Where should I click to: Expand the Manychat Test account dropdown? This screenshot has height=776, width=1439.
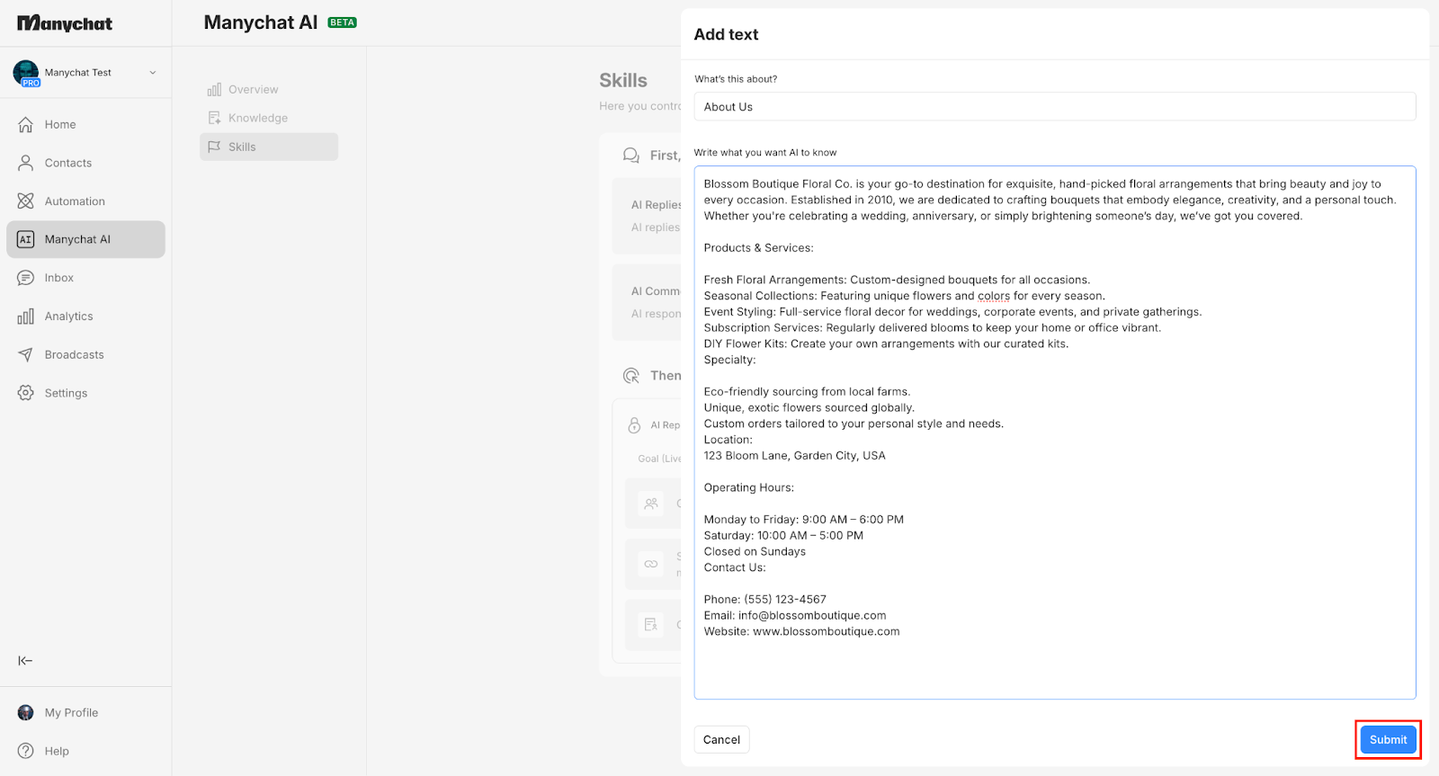click(x=152, y=73)
